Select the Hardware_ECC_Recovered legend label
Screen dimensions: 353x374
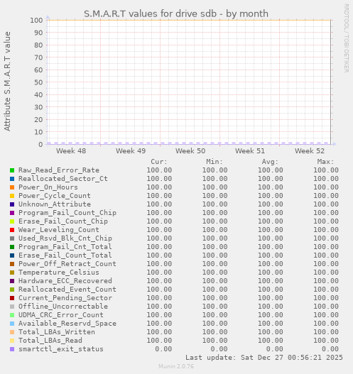65,281
